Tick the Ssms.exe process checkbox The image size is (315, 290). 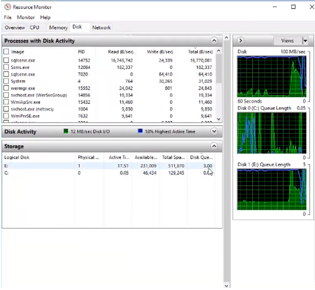(6, 67)
